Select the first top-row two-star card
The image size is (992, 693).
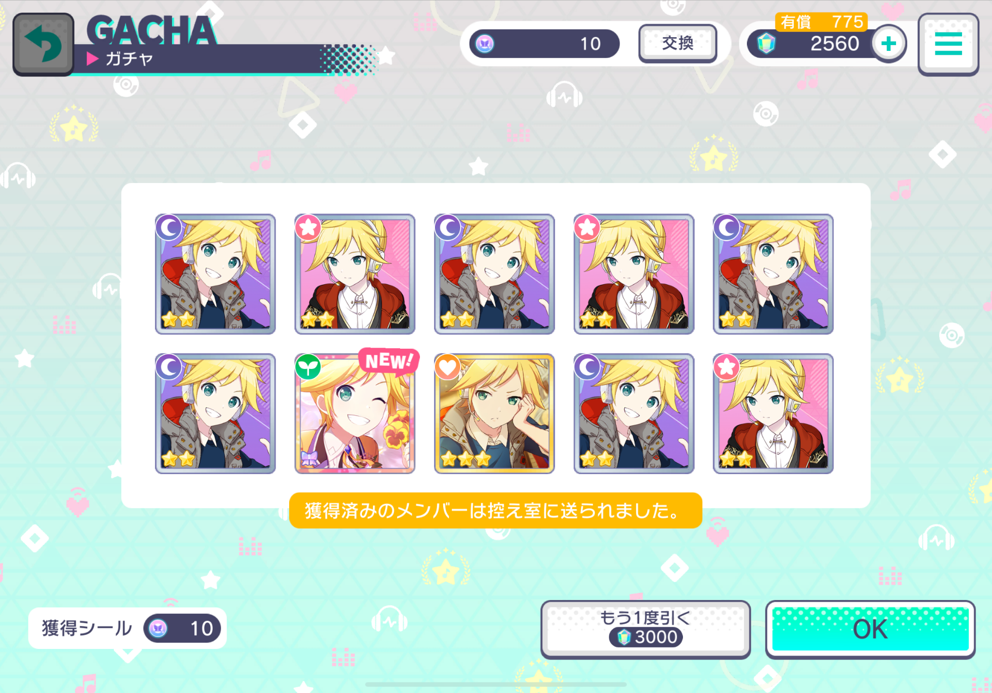point(215,274)
